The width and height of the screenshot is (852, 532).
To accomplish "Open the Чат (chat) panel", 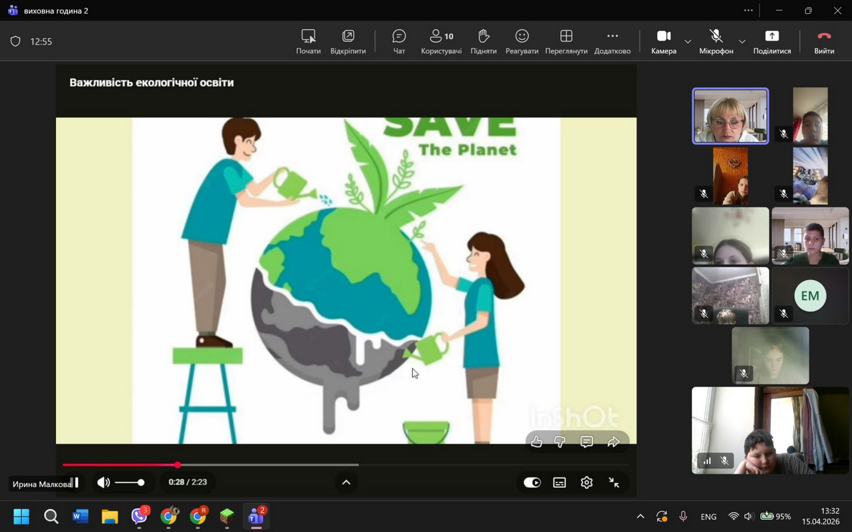I will [399, 41].
